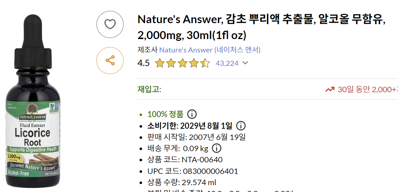Click the 상품 코드 NTA-00640 text
This screenshot has width=398, height=192.
click(185, 159)
